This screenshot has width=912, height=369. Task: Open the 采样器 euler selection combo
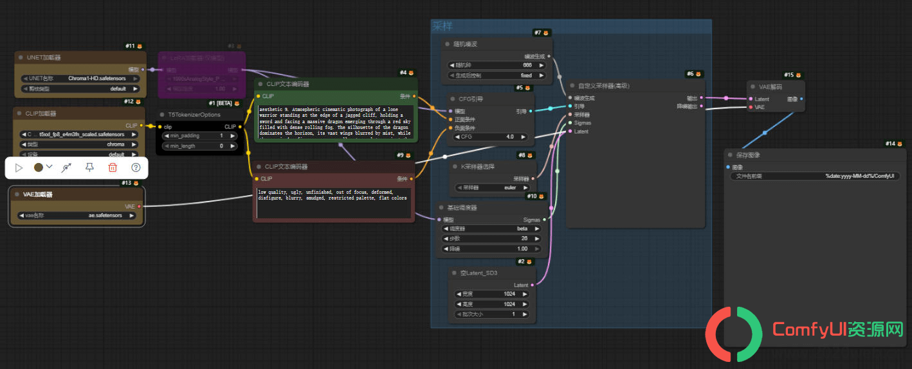tap(494, 187)
